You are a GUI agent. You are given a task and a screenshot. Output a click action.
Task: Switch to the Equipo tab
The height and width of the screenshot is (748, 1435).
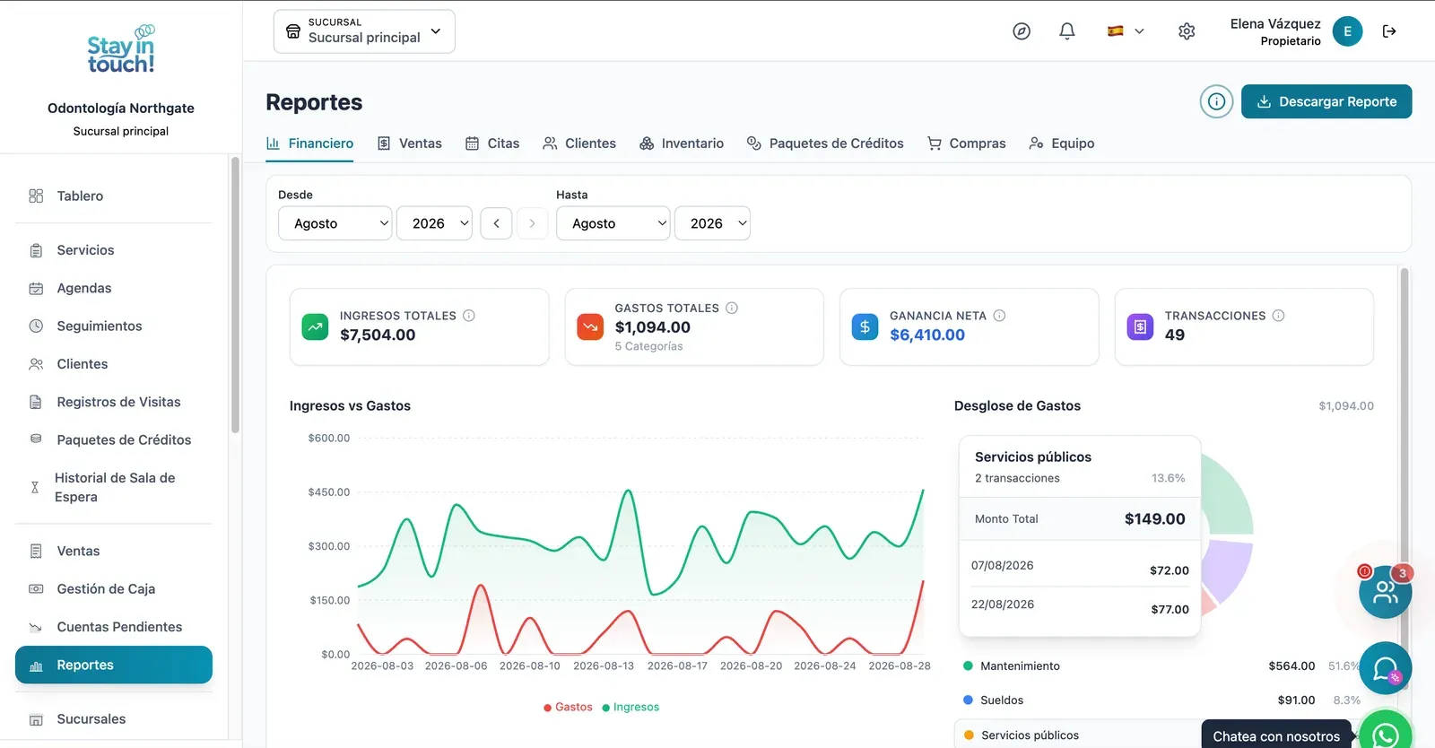(x=1062, y=144)
